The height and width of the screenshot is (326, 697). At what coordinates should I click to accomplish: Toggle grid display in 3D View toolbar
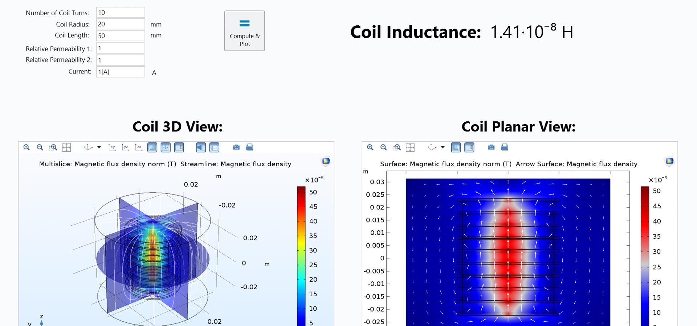click(x=152, y=147)
